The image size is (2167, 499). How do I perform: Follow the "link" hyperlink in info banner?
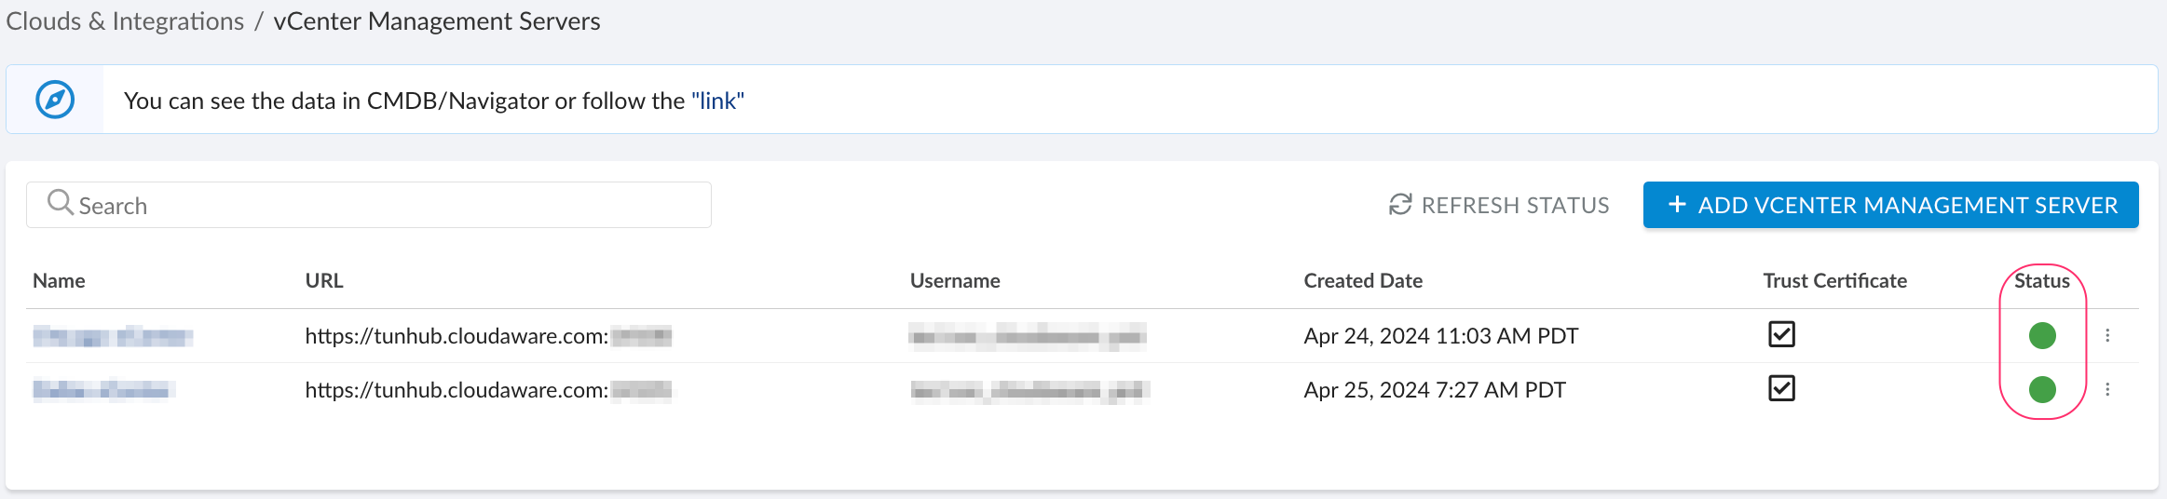click(717, 101)
